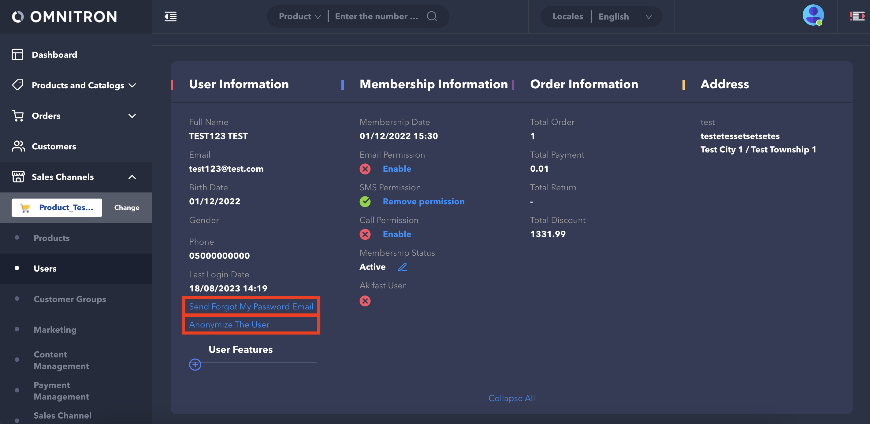The height and width of the screenshot is (424, 870).
Task: Edit Membership Status with pencil icon
Action: [402, 267]
